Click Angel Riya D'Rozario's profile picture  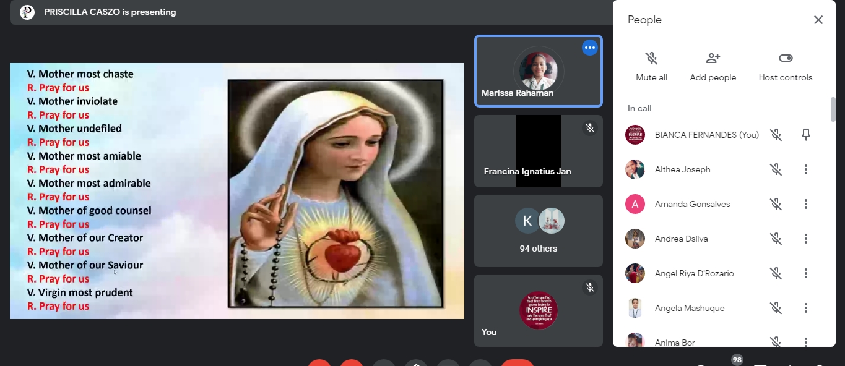pyautogui.click(x=635, y=273)
